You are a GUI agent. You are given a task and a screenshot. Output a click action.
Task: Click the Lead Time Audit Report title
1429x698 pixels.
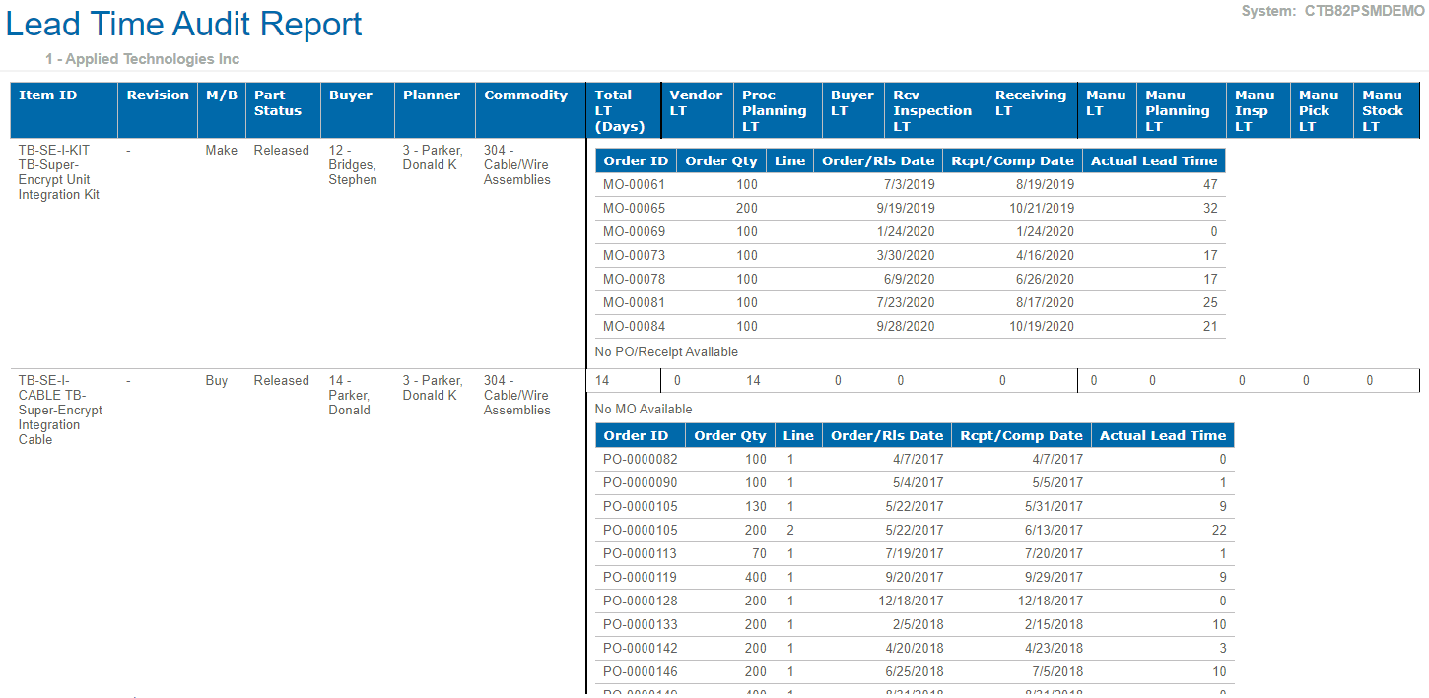184,24
